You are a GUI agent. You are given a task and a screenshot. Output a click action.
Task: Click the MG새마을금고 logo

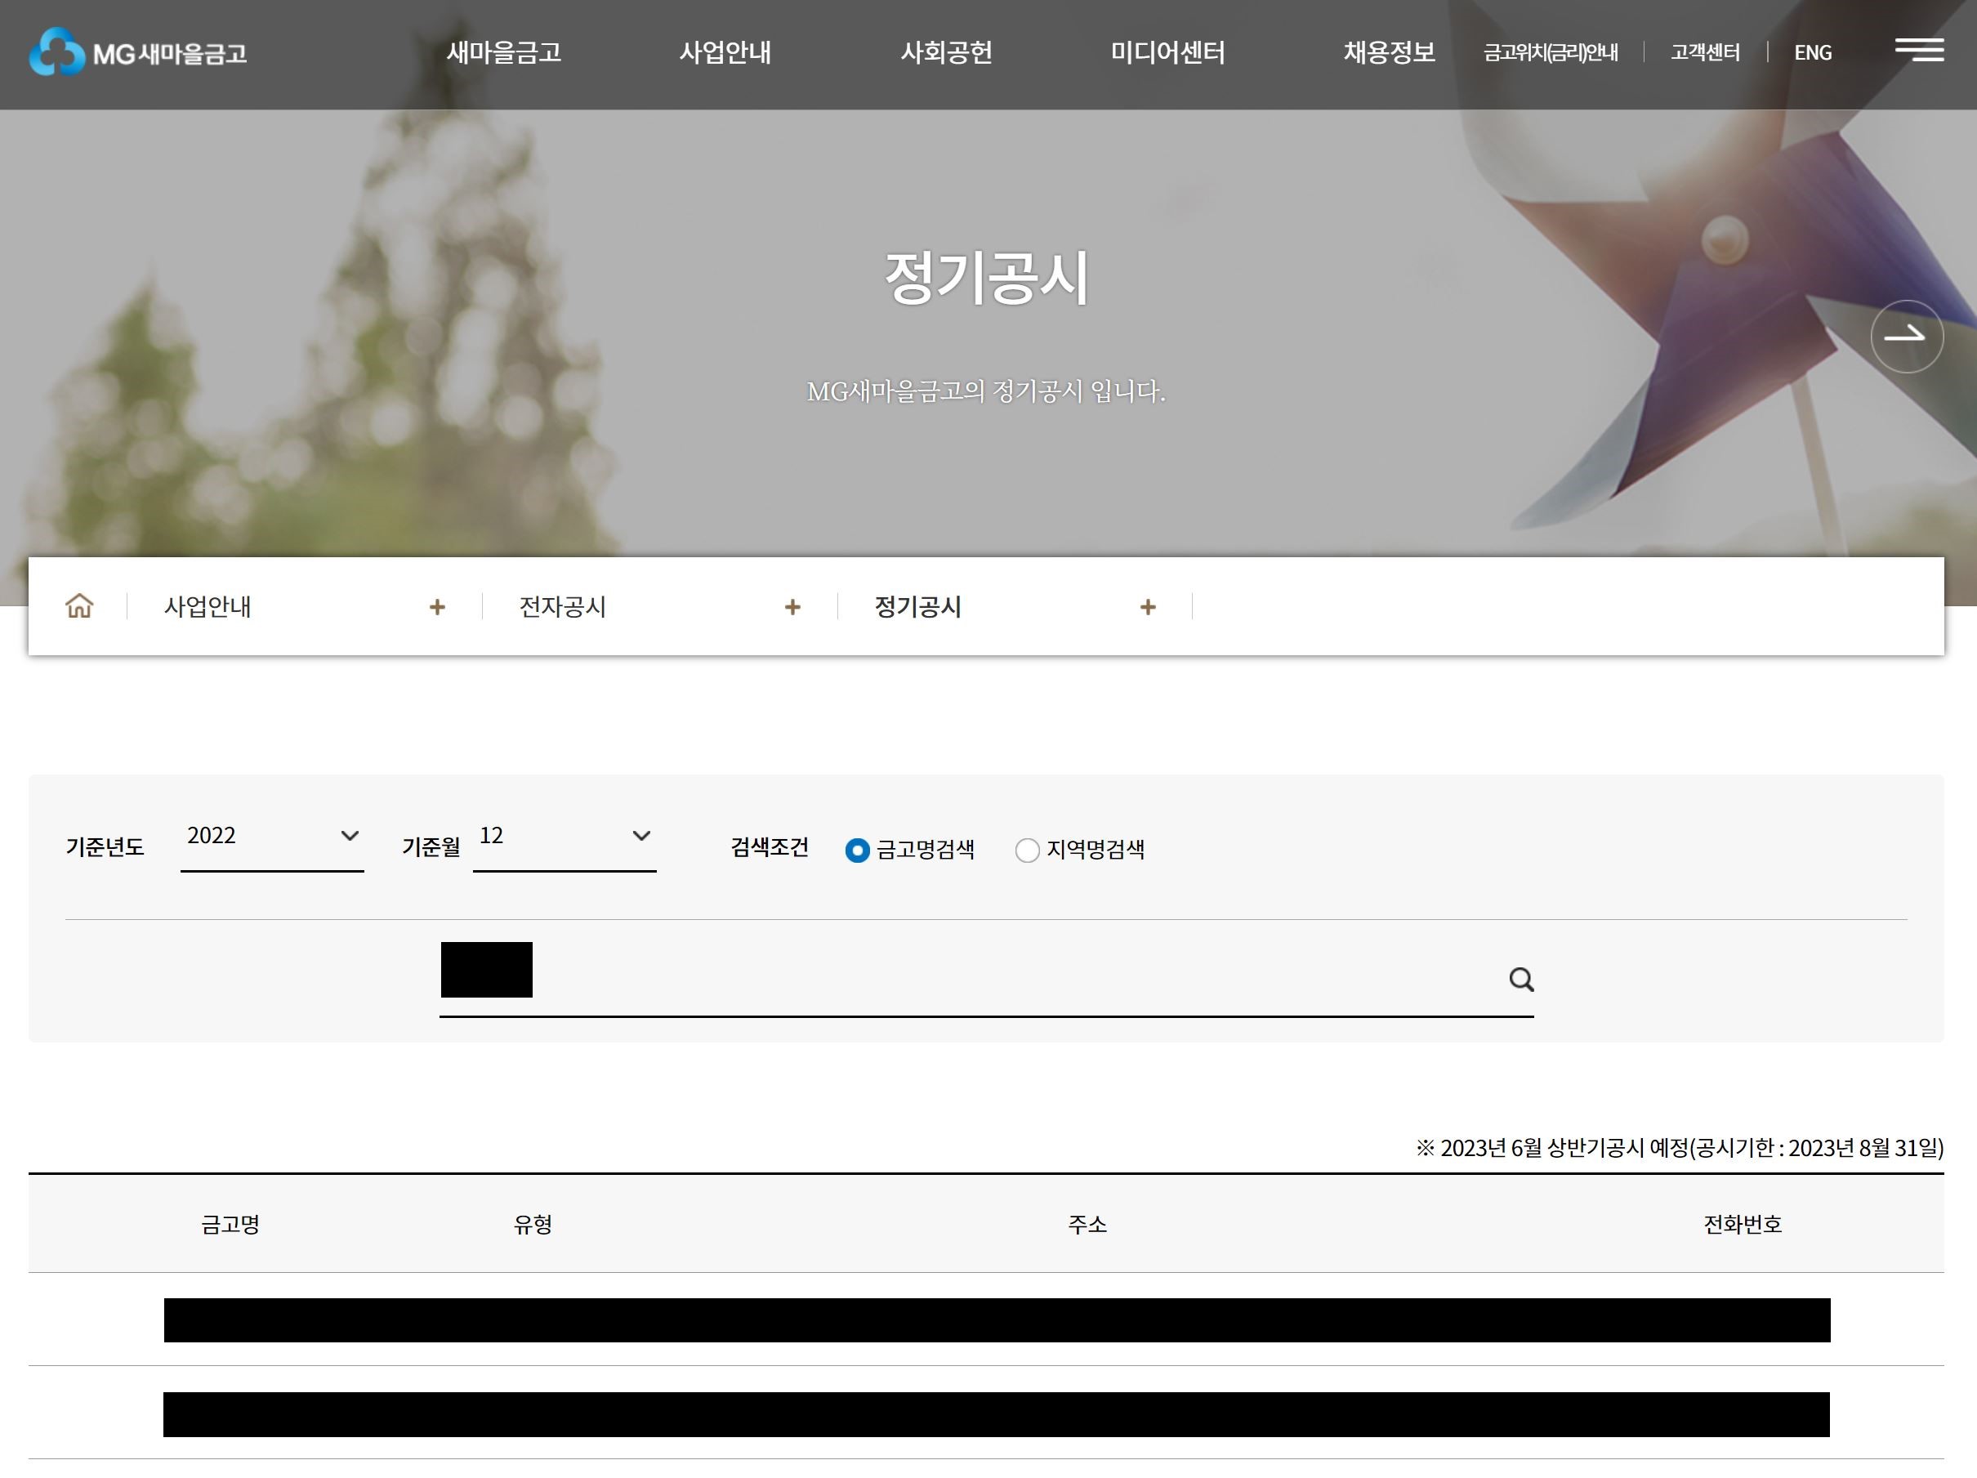(x=141, y=53)
